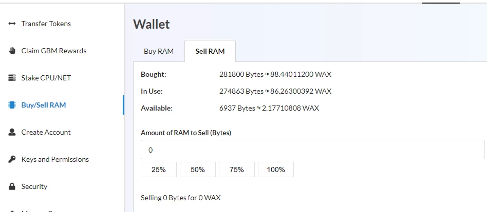Viewport: 487px width, 212px height.
Task: Choose the 50% sell amount button
Action: pyautogui.click(x=198, y=169)
